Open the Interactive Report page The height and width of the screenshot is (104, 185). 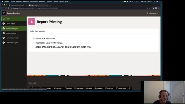(14, 28)
